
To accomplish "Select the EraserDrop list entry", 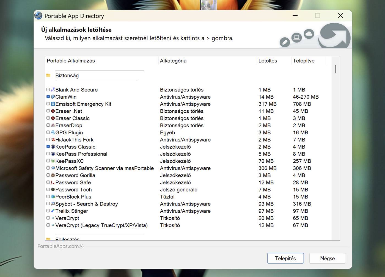I will [69, 125].
